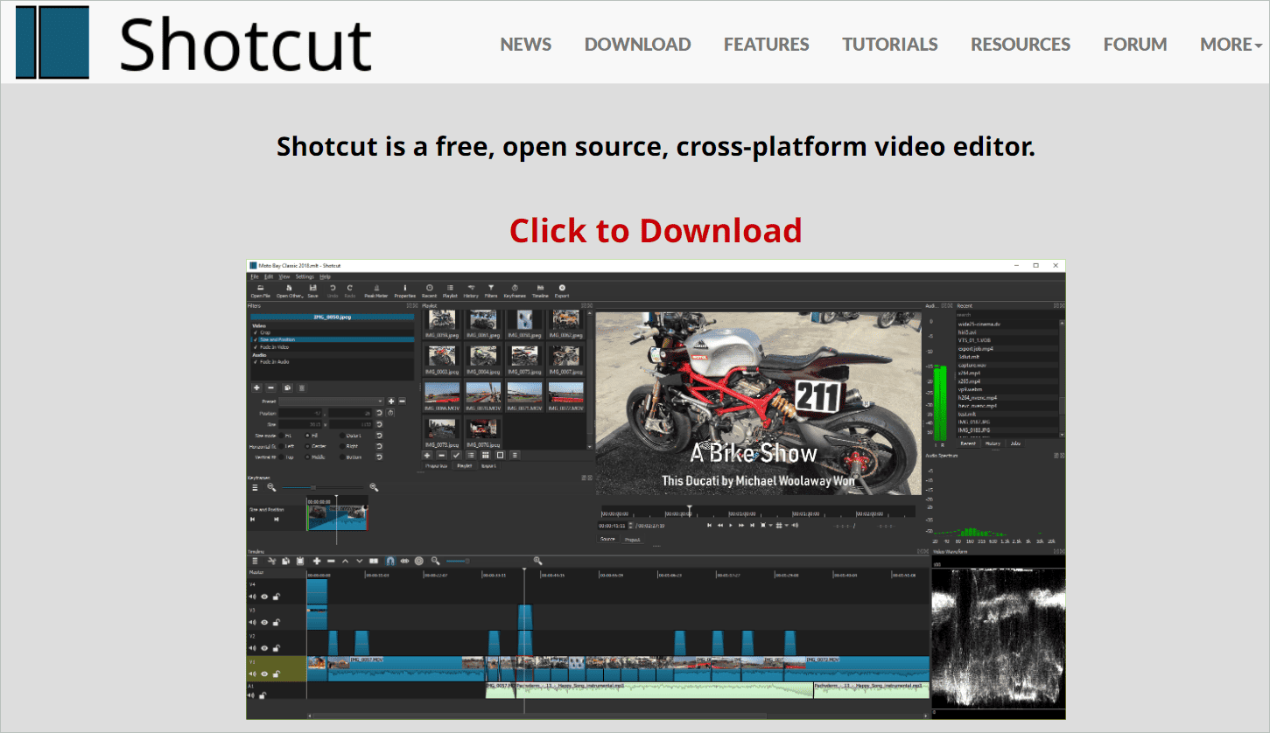Image resolution: width=1270 pixels, height=733 pixels.
Task: Click the Export icon in the toolbar
Action: point(562,290)
